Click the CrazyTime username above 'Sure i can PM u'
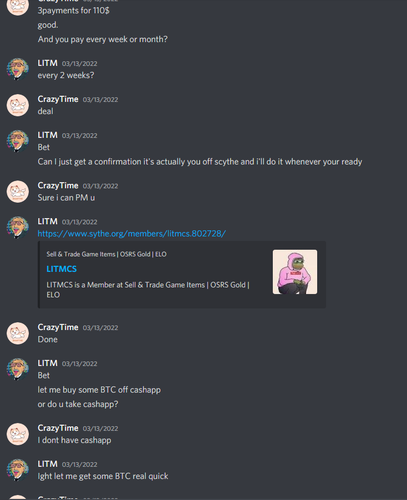 pyautogui.click(x=58, y=185)
